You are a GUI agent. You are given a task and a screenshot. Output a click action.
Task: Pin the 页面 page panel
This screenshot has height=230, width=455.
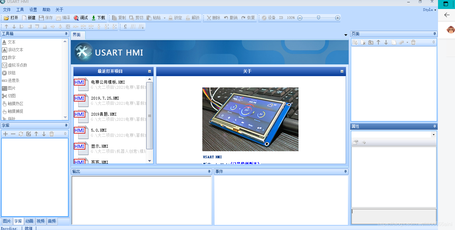tap(435, 34)
